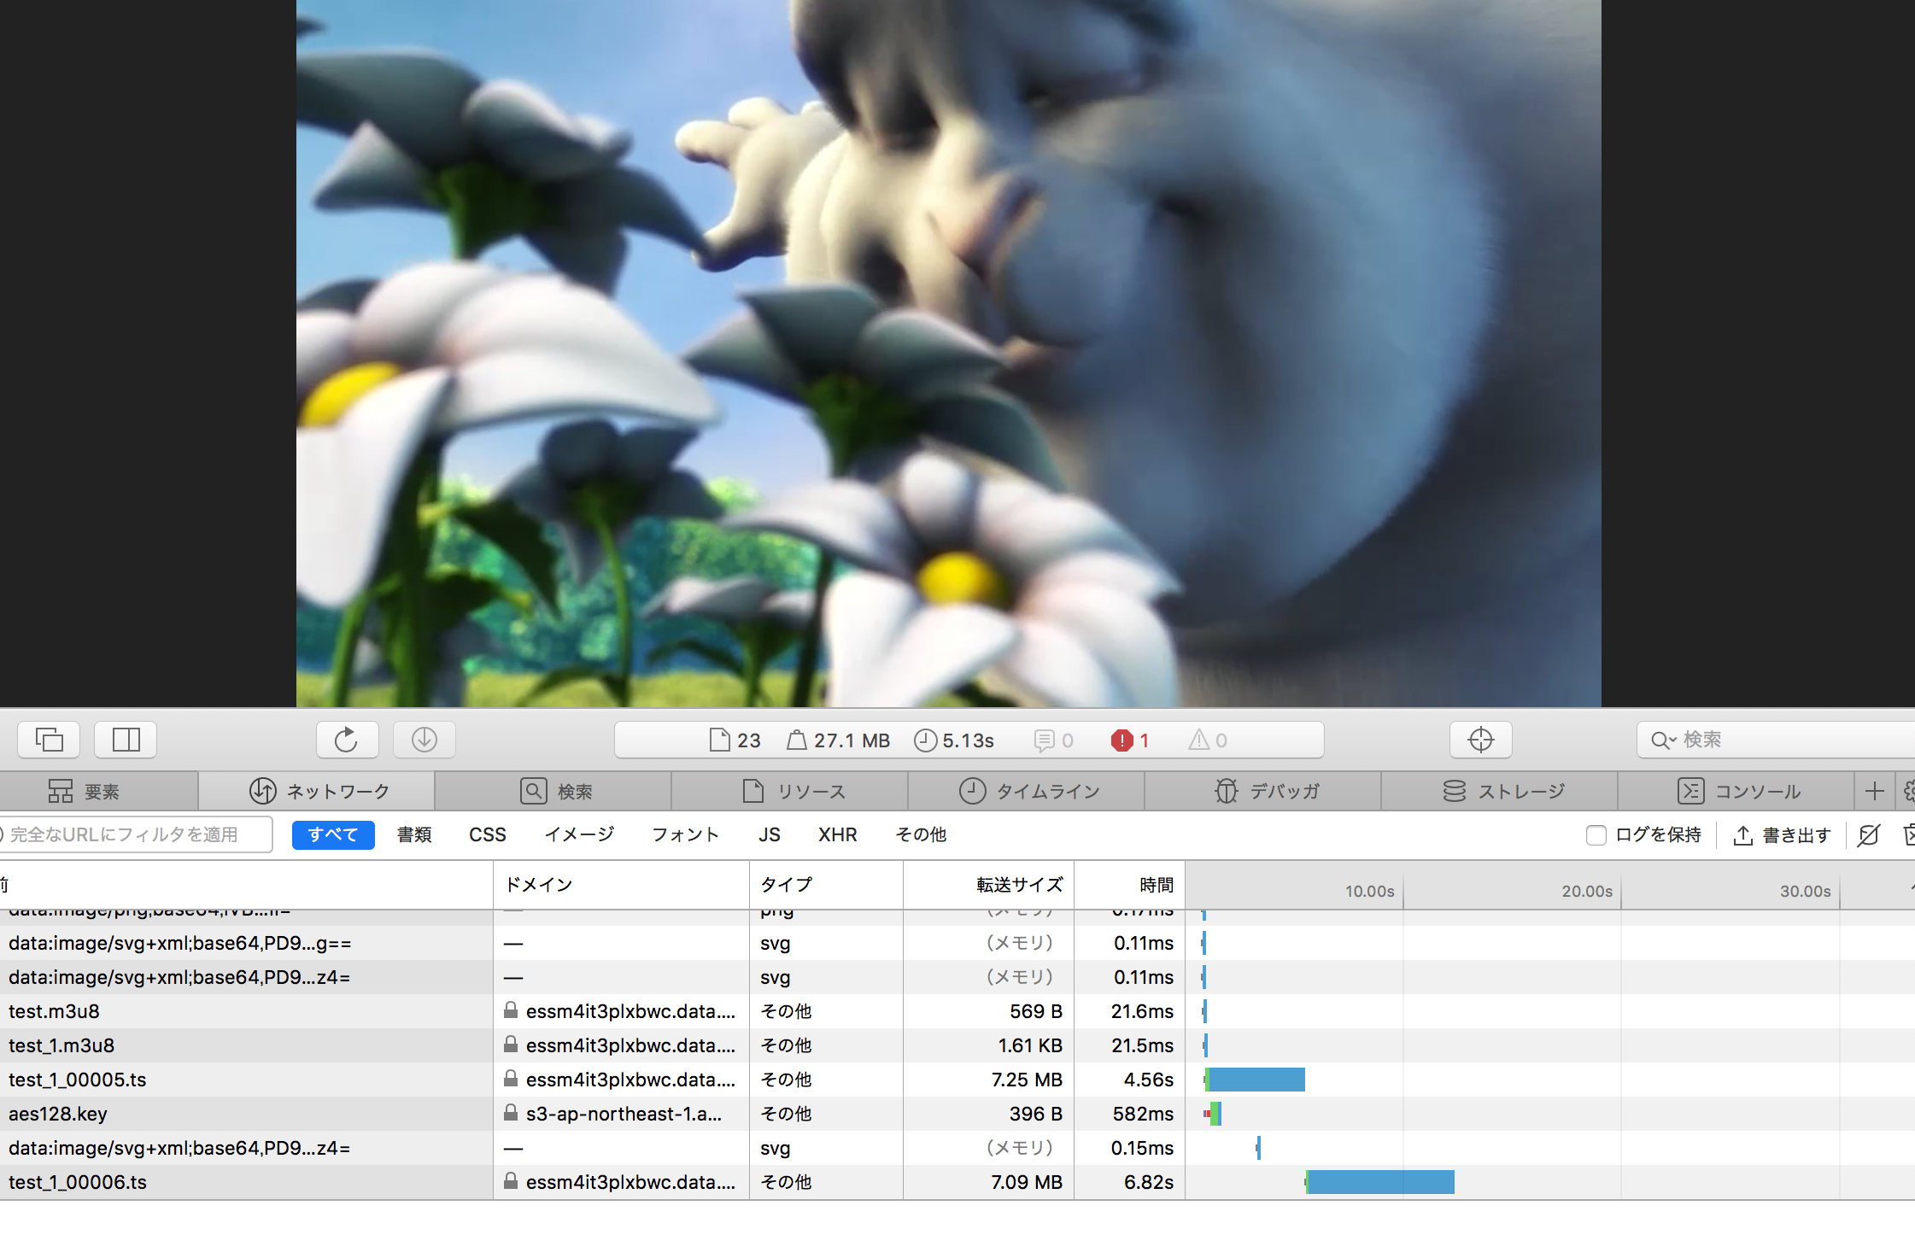Open the リソース tab
Viewport: 1915px width, 1235px height.
click(x=790, y=792)
